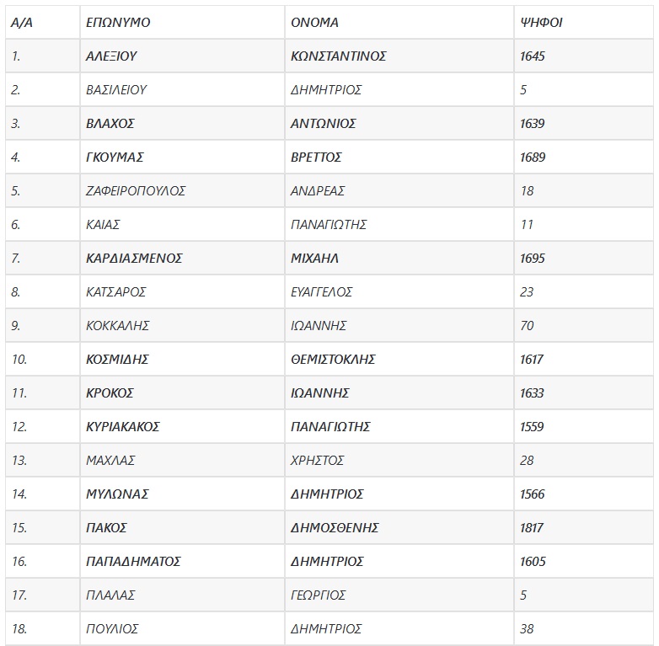Select row number 11. cell

pyautogui.click(x=19, y=393)
